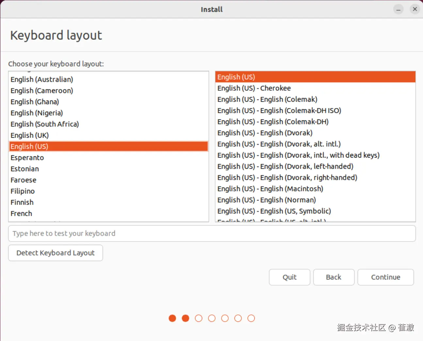The height and width of the screenshot is (341, 423).
Task: Pick English (Dvorak, alt. intl.) variant
Action: (x=315, y=144)
